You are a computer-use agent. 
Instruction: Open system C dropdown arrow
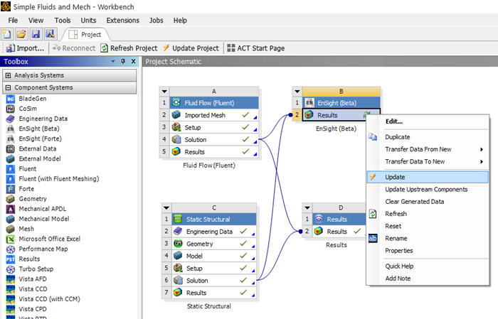coord(166,208)
